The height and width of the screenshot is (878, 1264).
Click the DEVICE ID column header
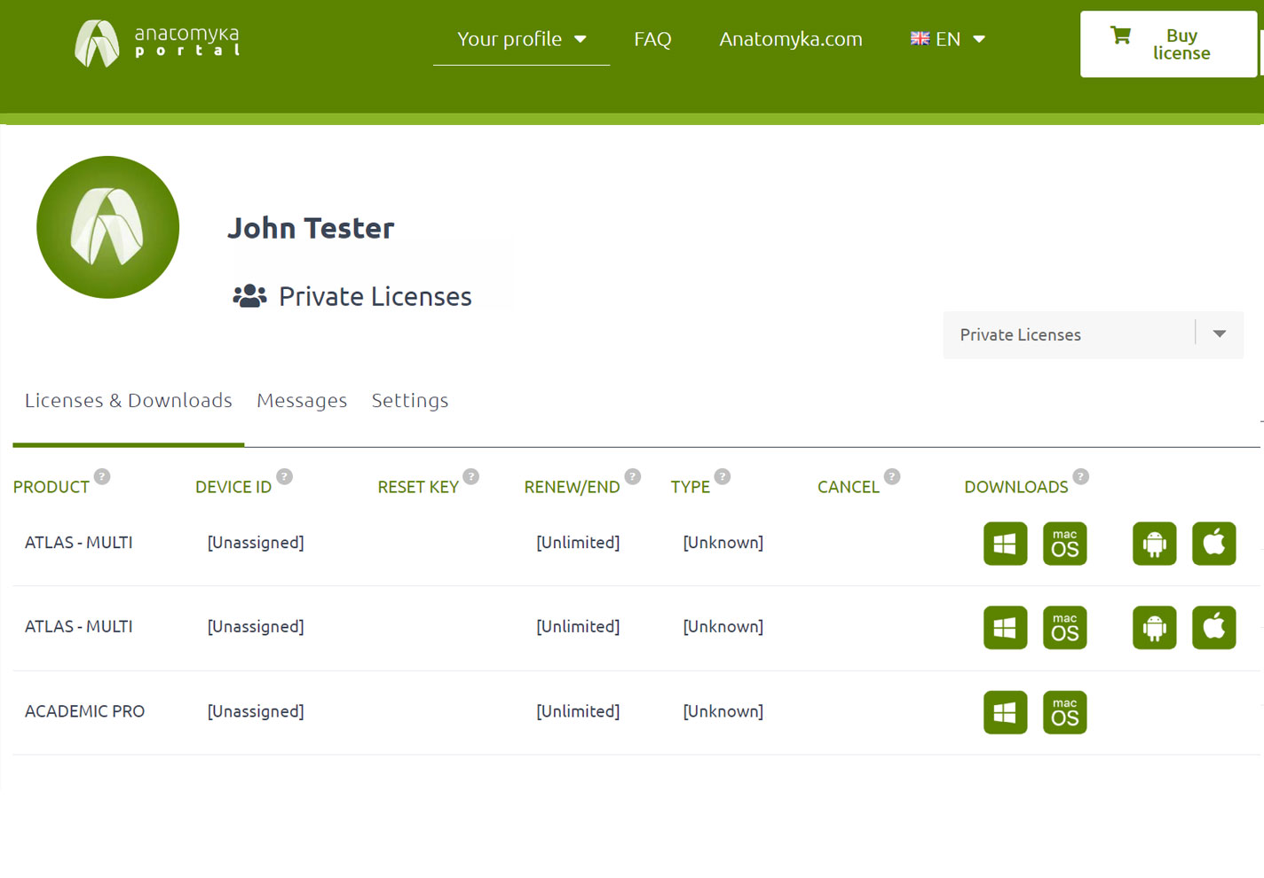tap(233, 487)
